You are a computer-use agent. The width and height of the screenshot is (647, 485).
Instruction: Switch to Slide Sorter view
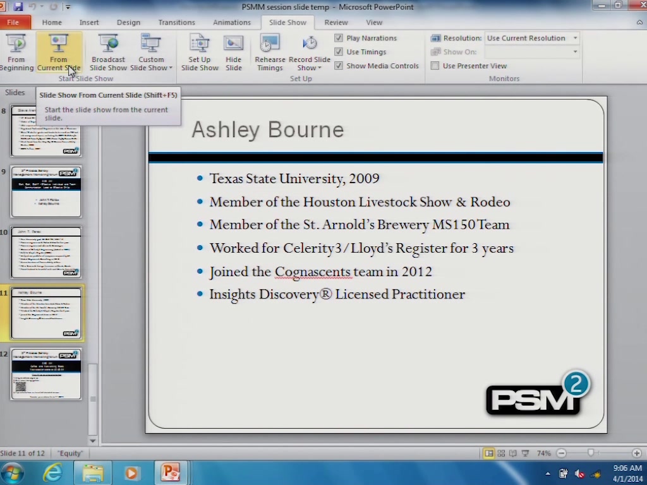(x=501, y=453)
